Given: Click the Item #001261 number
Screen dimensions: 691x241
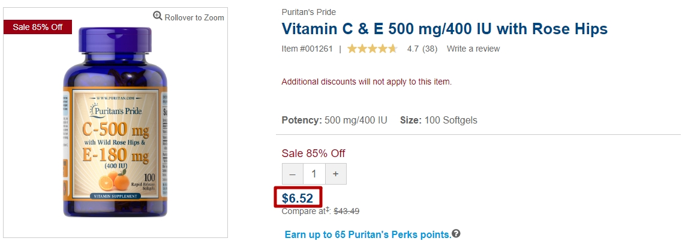Looking at the screenshot, I should tap(307, 49).
